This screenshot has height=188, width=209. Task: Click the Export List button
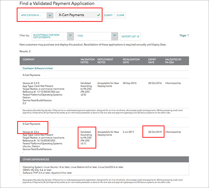point(130,36)
